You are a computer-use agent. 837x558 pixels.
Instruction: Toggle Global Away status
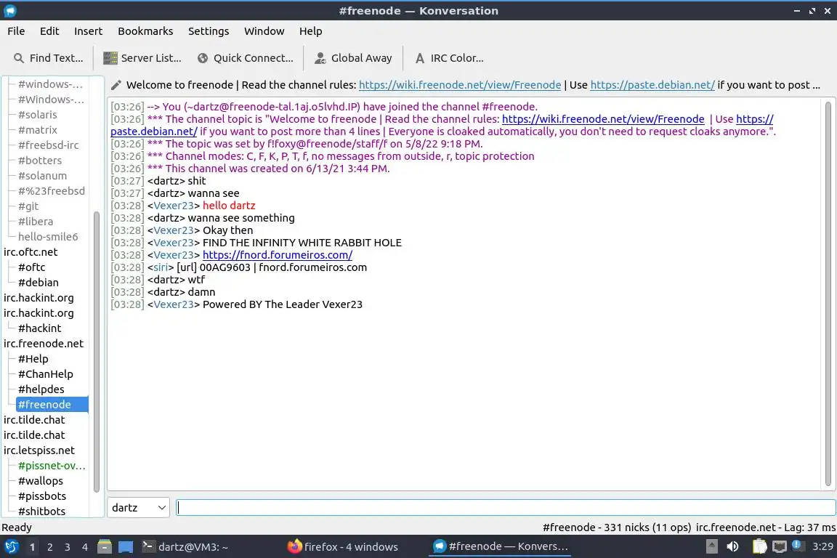click(353, 58)
